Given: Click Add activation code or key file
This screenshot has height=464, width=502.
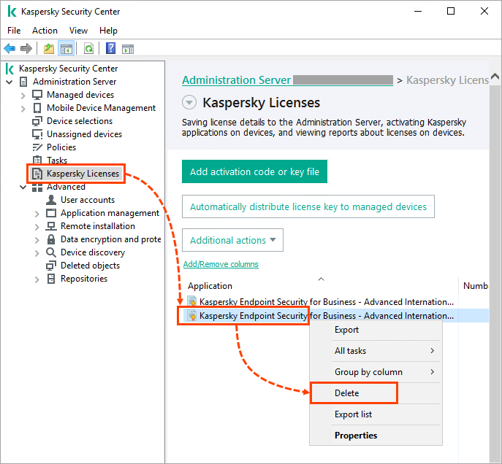Looking at the screenshot, I should (x=254, y=172).
